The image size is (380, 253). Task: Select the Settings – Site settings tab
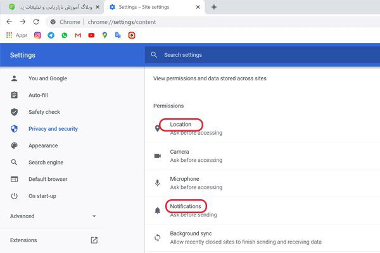(154, 7)
